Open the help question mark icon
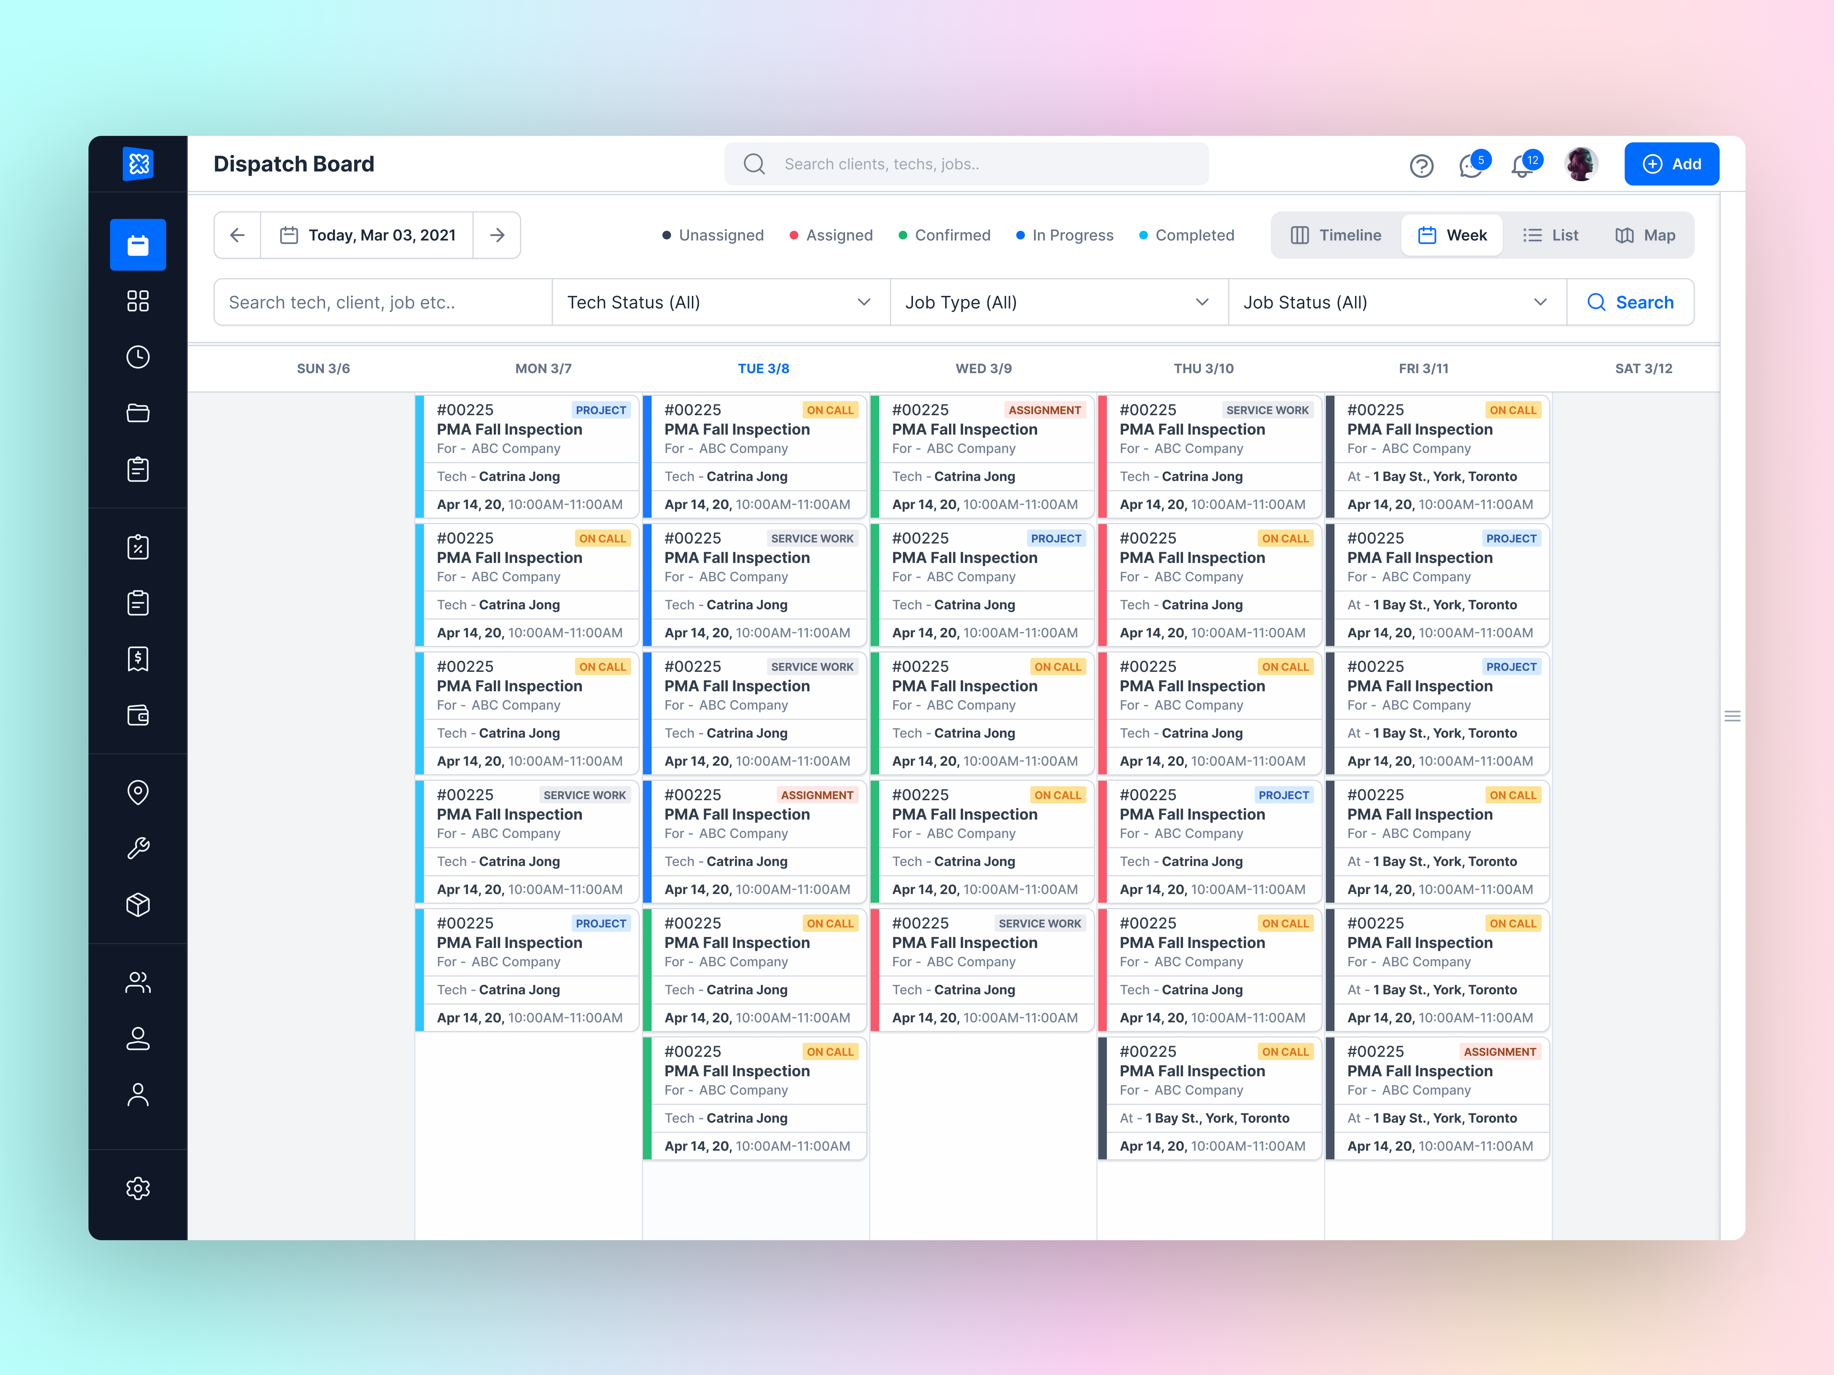The width and height of the screenshot is (1834, 1375). [x=1421, y=166]
